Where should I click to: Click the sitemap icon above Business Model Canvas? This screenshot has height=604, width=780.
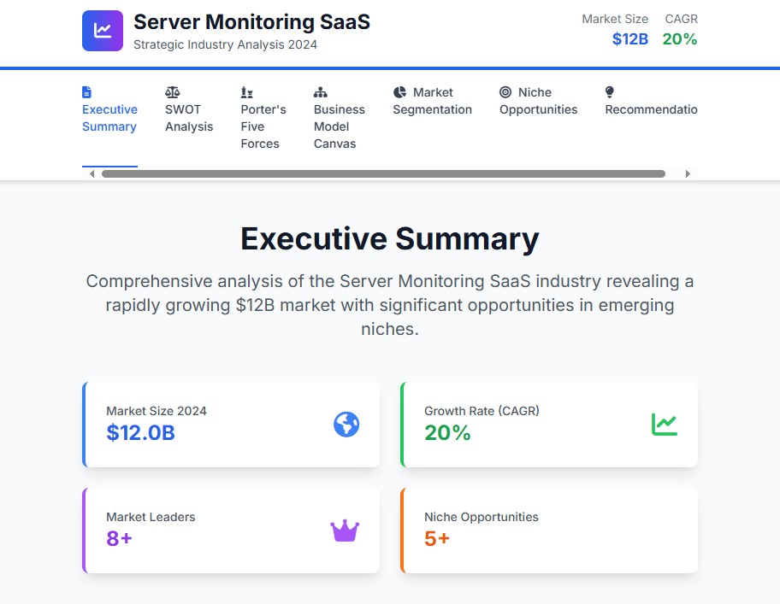tap(321, 92)
